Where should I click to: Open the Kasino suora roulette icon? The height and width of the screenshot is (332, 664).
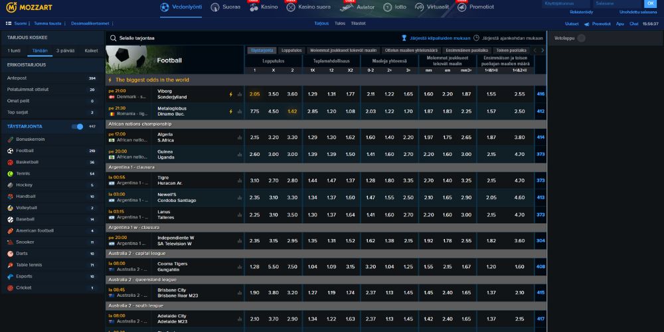point(291,7)
